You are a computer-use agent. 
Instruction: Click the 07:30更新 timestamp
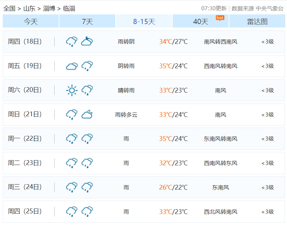click(x=214, y=9)
